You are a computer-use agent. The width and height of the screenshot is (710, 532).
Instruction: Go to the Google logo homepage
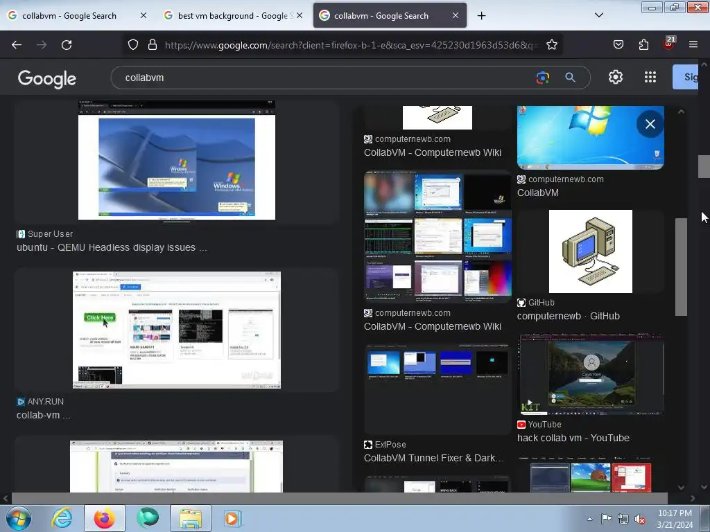point(47,79)
